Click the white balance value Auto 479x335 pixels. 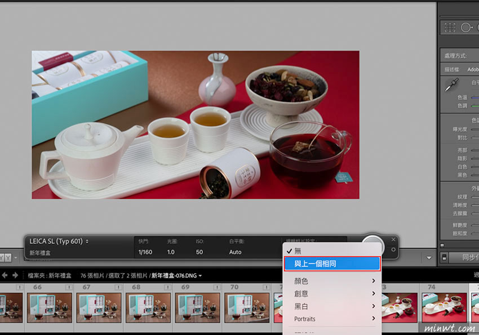pos(235,252)
